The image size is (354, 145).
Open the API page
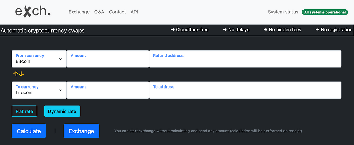click(134, 12)
